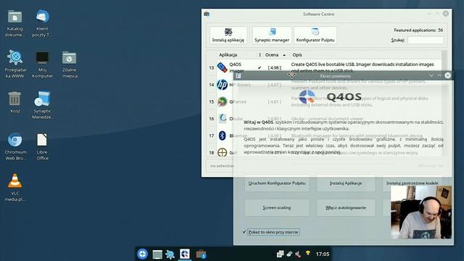
Task: Select the rating [ 4.98 ] cell
Action: click(x=274, y=67)
